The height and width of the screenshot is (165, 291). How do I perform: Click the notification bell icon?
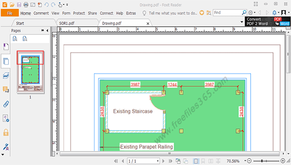274,13
